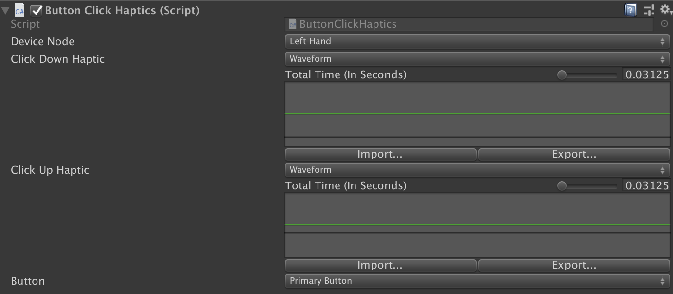Screen dimensions: 673x294
Task: Open the Button dropdown showing Primary Button
Action: coord(477,281)
